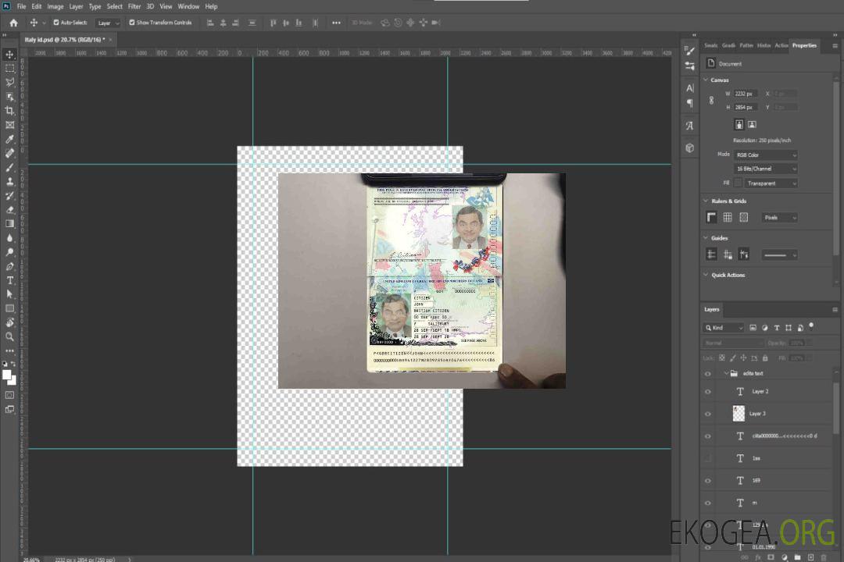Viewport: 844px width, 562px height.
Task: Select the Zoom tool
Action: [10, 336]
